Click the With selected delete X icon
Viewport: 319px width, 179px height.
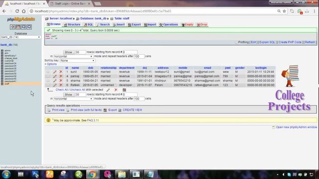pyautogui.click(x=116, y=90)
